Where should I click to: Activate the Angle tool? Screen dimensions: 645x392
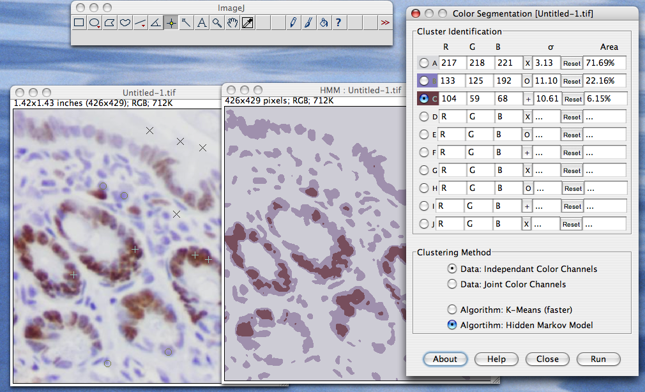tap(155, 23)
